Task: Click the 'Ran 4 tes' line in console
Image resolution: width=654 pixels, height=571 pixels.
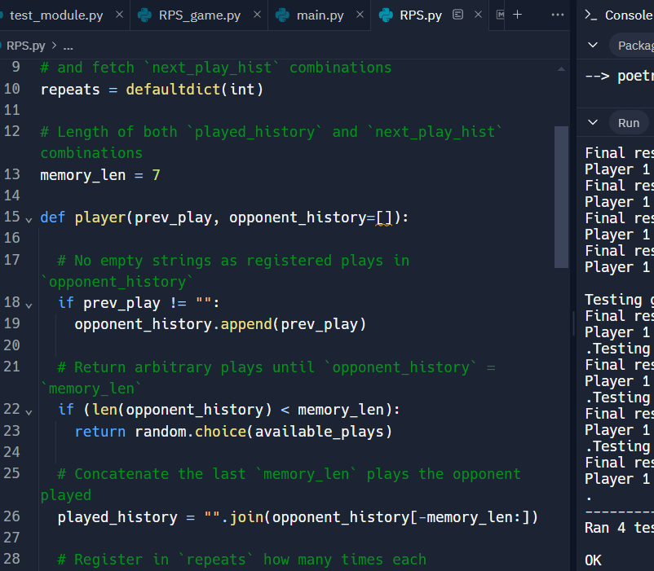Action: click(619, 528)
